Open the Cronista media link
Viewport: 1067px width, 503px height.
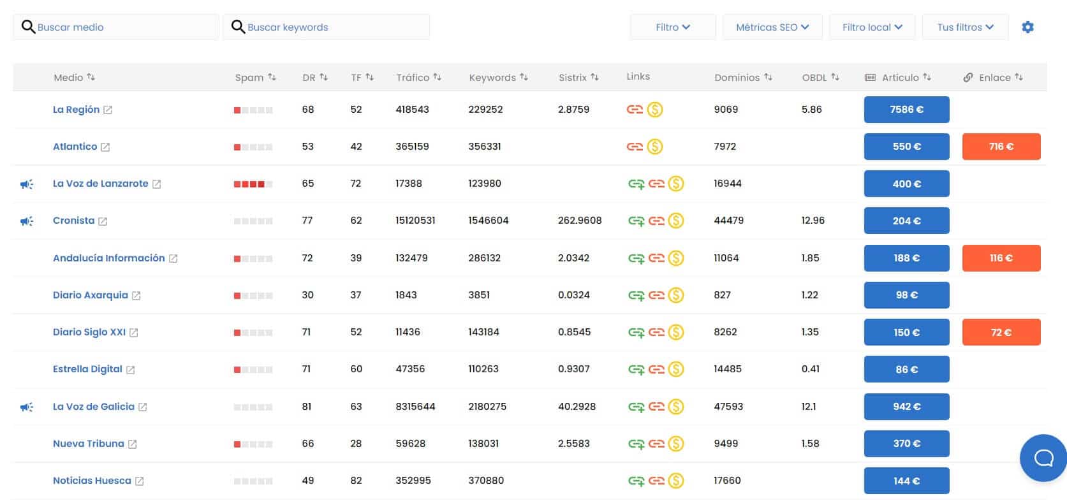[x=73, y=221]
